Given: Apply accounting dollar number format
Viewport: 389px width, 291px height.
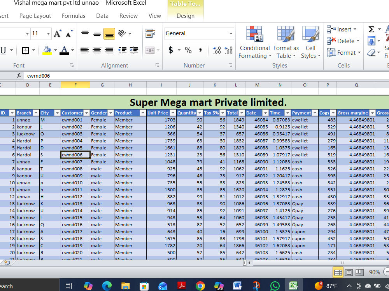Looking at the screenshot, I should pos(171,50).
